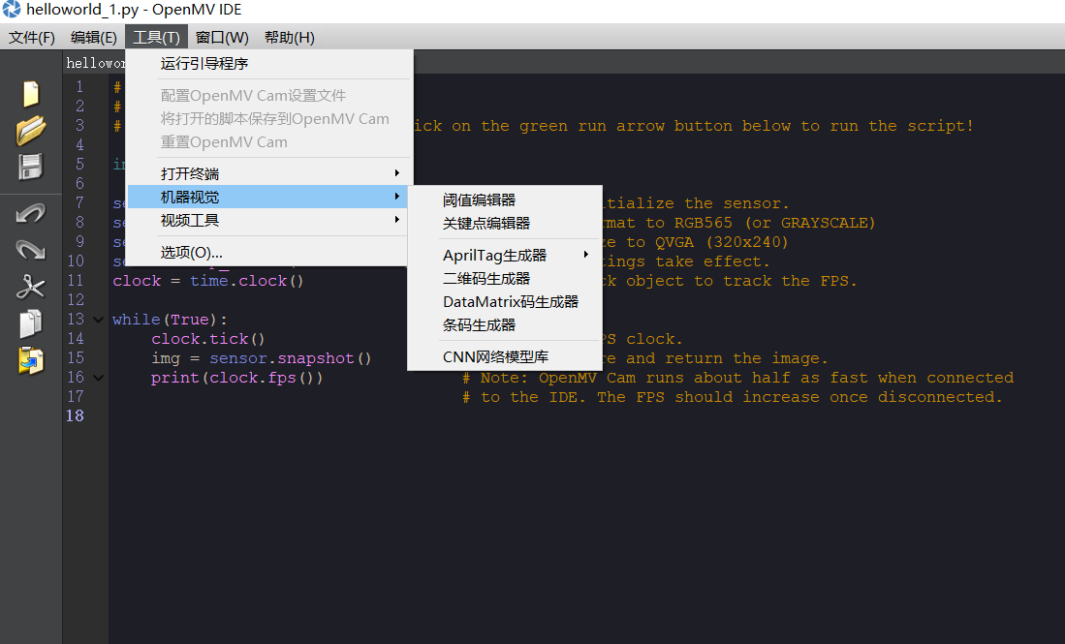Viewport: 1065px width, 644px height.
Task: Select 运行引导程序 menu entry
Action: coord(269,64)
